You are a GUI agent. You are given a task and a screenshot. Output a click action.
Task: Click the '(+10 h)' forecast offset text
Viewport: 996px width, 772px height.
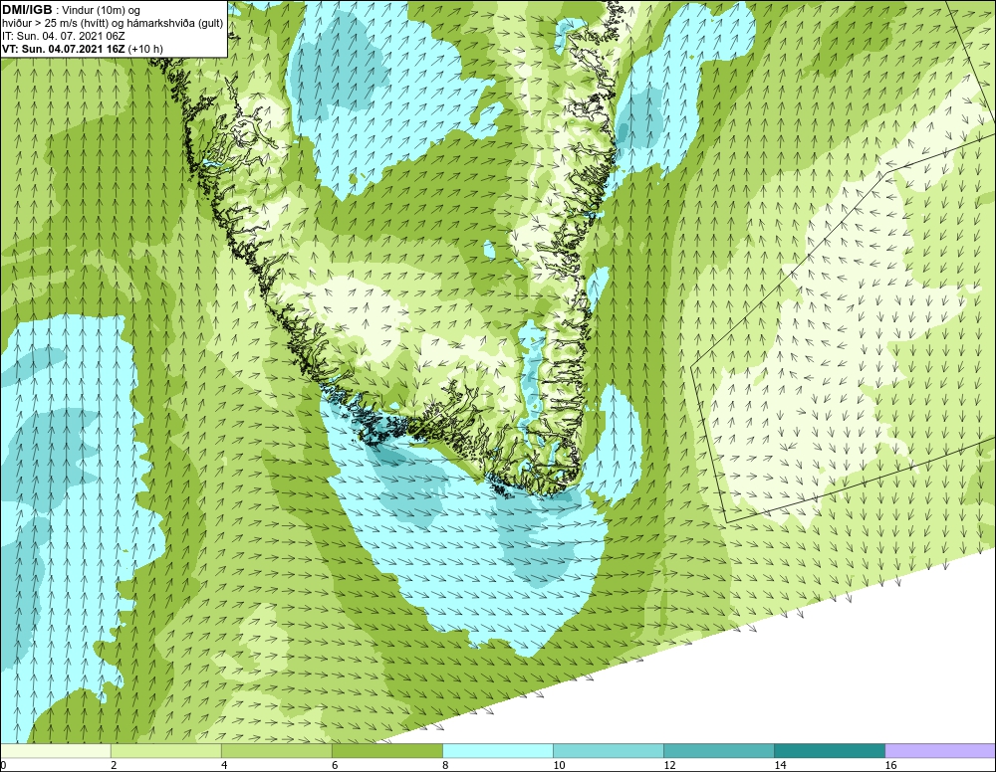point(145,49)
